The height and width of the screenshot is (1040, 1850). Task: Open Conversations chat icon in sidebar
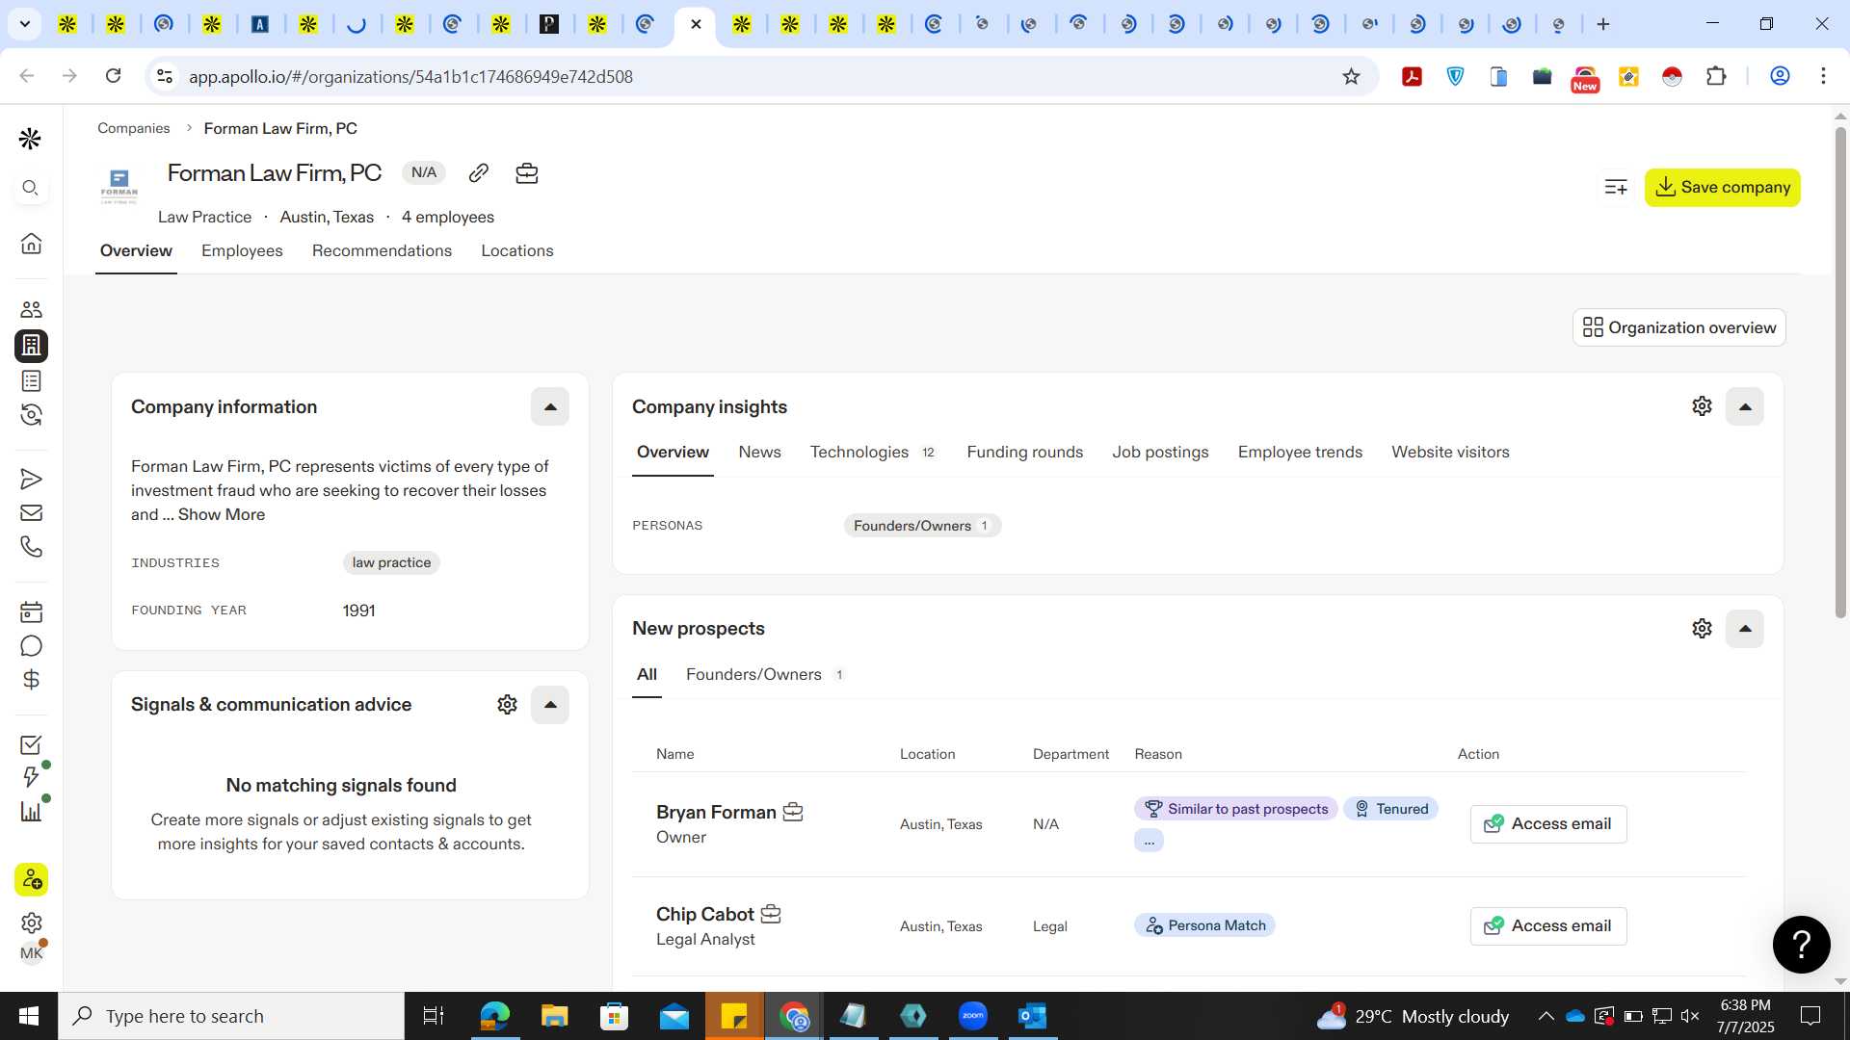31,646
